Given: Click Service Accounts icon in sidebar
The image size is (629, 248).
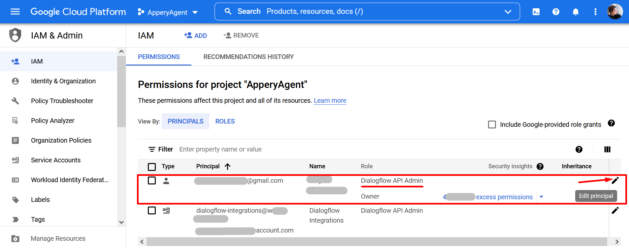Looking at the screenshot, I should pos(15,160).
